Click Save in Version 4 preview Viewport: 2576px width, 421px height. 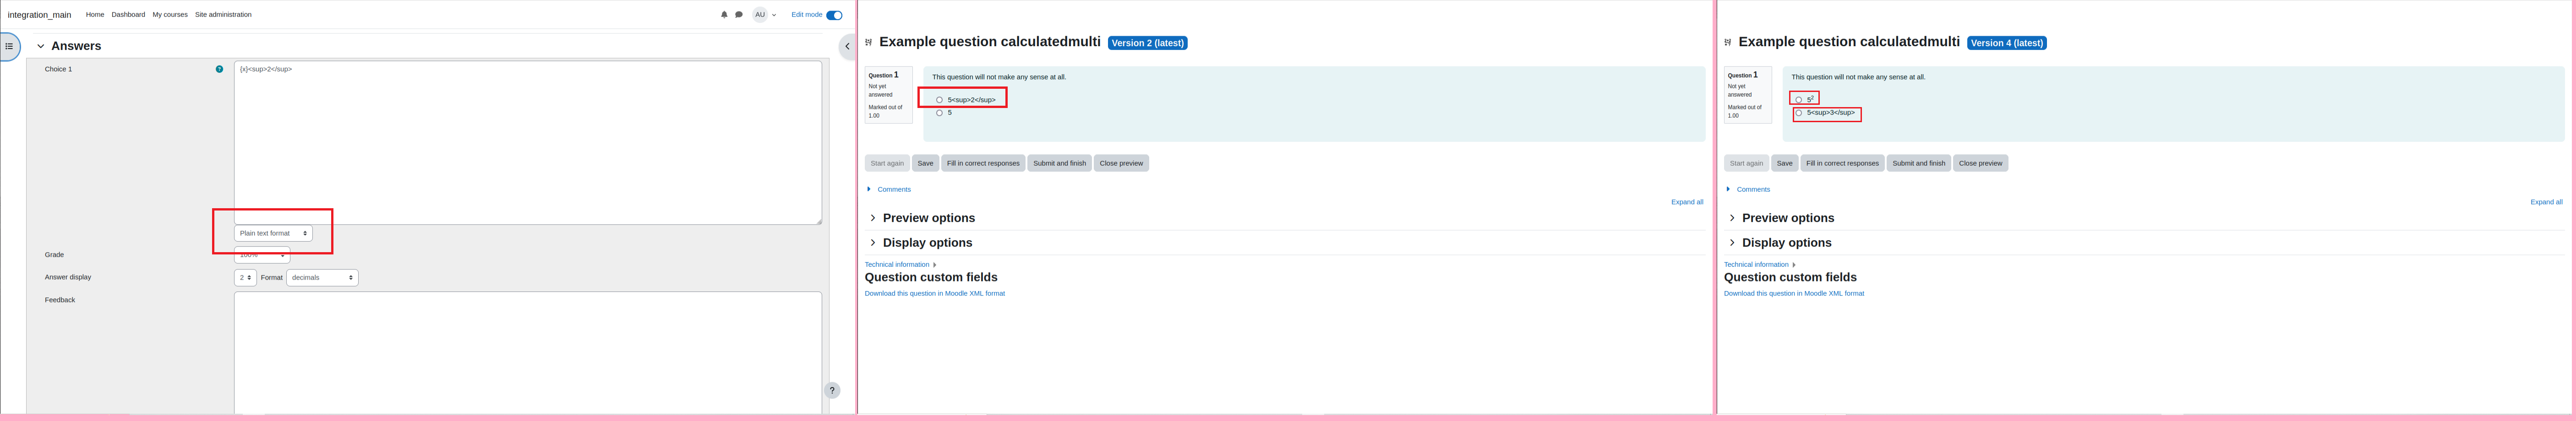(1784, 163)
